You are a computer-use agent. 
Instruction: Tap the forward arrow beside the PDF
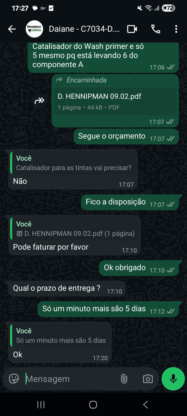point(39,101)
